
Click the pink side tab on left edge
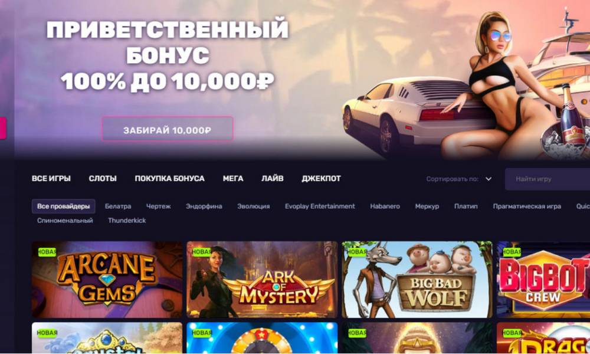tap(3, 128)
